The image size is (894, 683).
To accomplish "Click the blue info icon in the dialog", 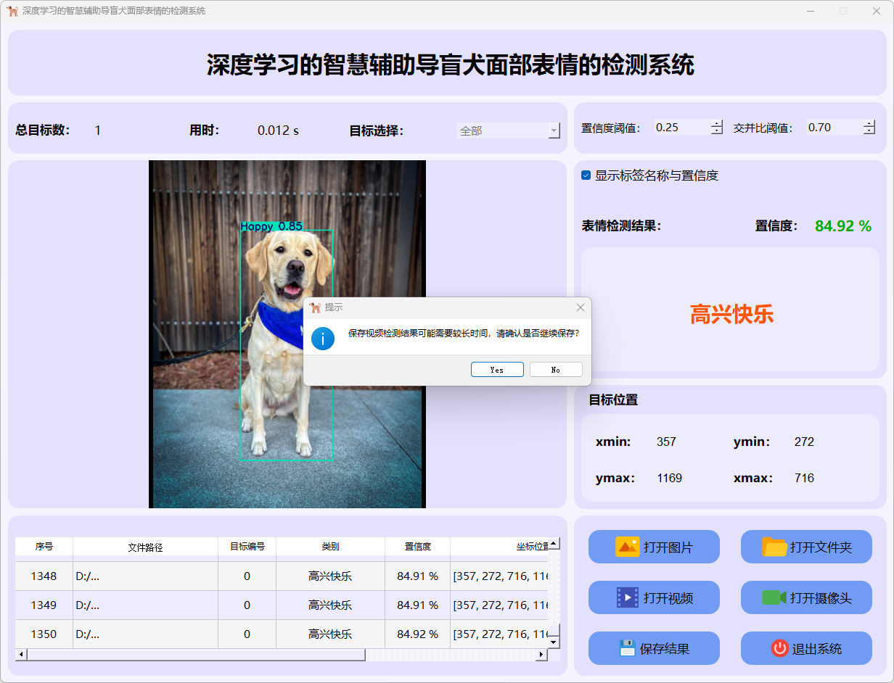I will (x=323, y=338).
